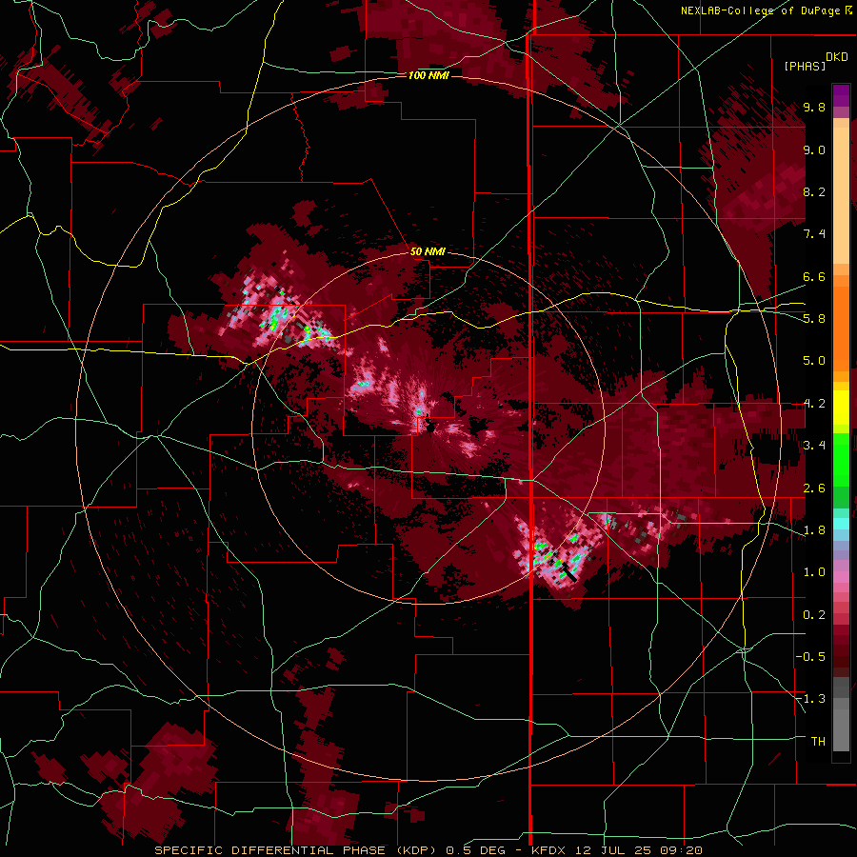Click the -1.3 color scale value
Screen dimensions: 857x857
pyautogui.click(x=811, y=699)
